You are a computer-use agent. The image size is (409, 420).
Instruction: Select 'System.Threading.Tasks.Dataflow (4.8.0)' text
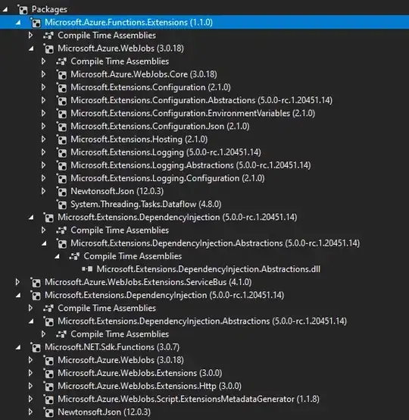click(x=146, y=204)
